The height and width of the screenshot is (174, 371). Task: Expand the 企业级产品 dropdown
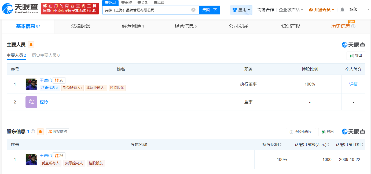(291, 10)
